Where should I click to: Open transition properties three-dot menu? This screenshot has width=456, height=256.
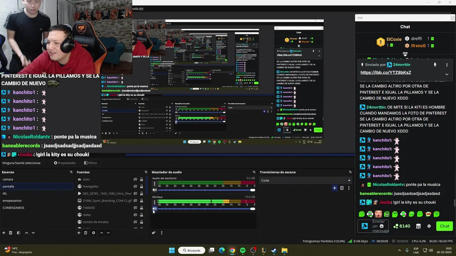[349, 188]
